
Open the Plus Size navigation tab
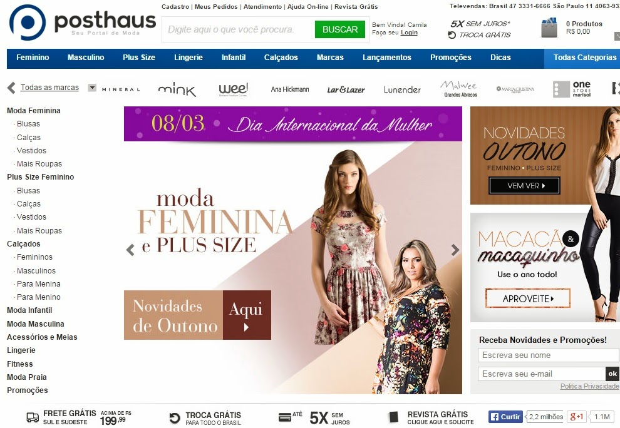pyautogui.click(x=139, y=58)
